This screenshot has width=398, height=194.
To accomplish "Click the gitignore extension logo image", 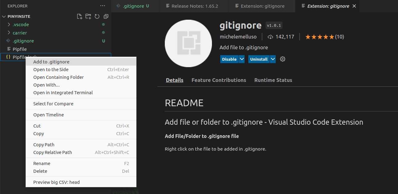I will (x=188, y=43).
